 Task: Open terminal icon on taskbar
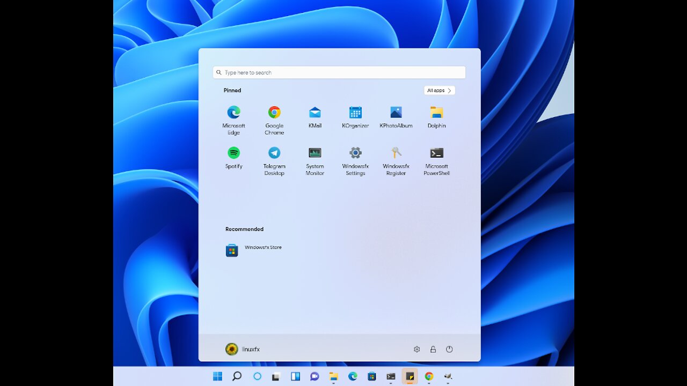(391, 376)
